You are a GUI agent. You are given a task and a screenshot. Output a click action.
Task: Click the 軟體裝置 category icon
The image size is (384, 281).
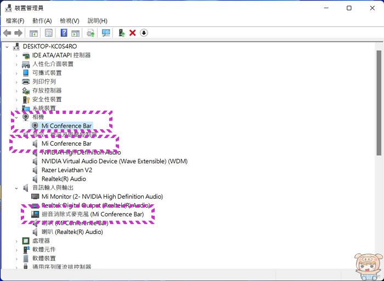tap(26, 259)
